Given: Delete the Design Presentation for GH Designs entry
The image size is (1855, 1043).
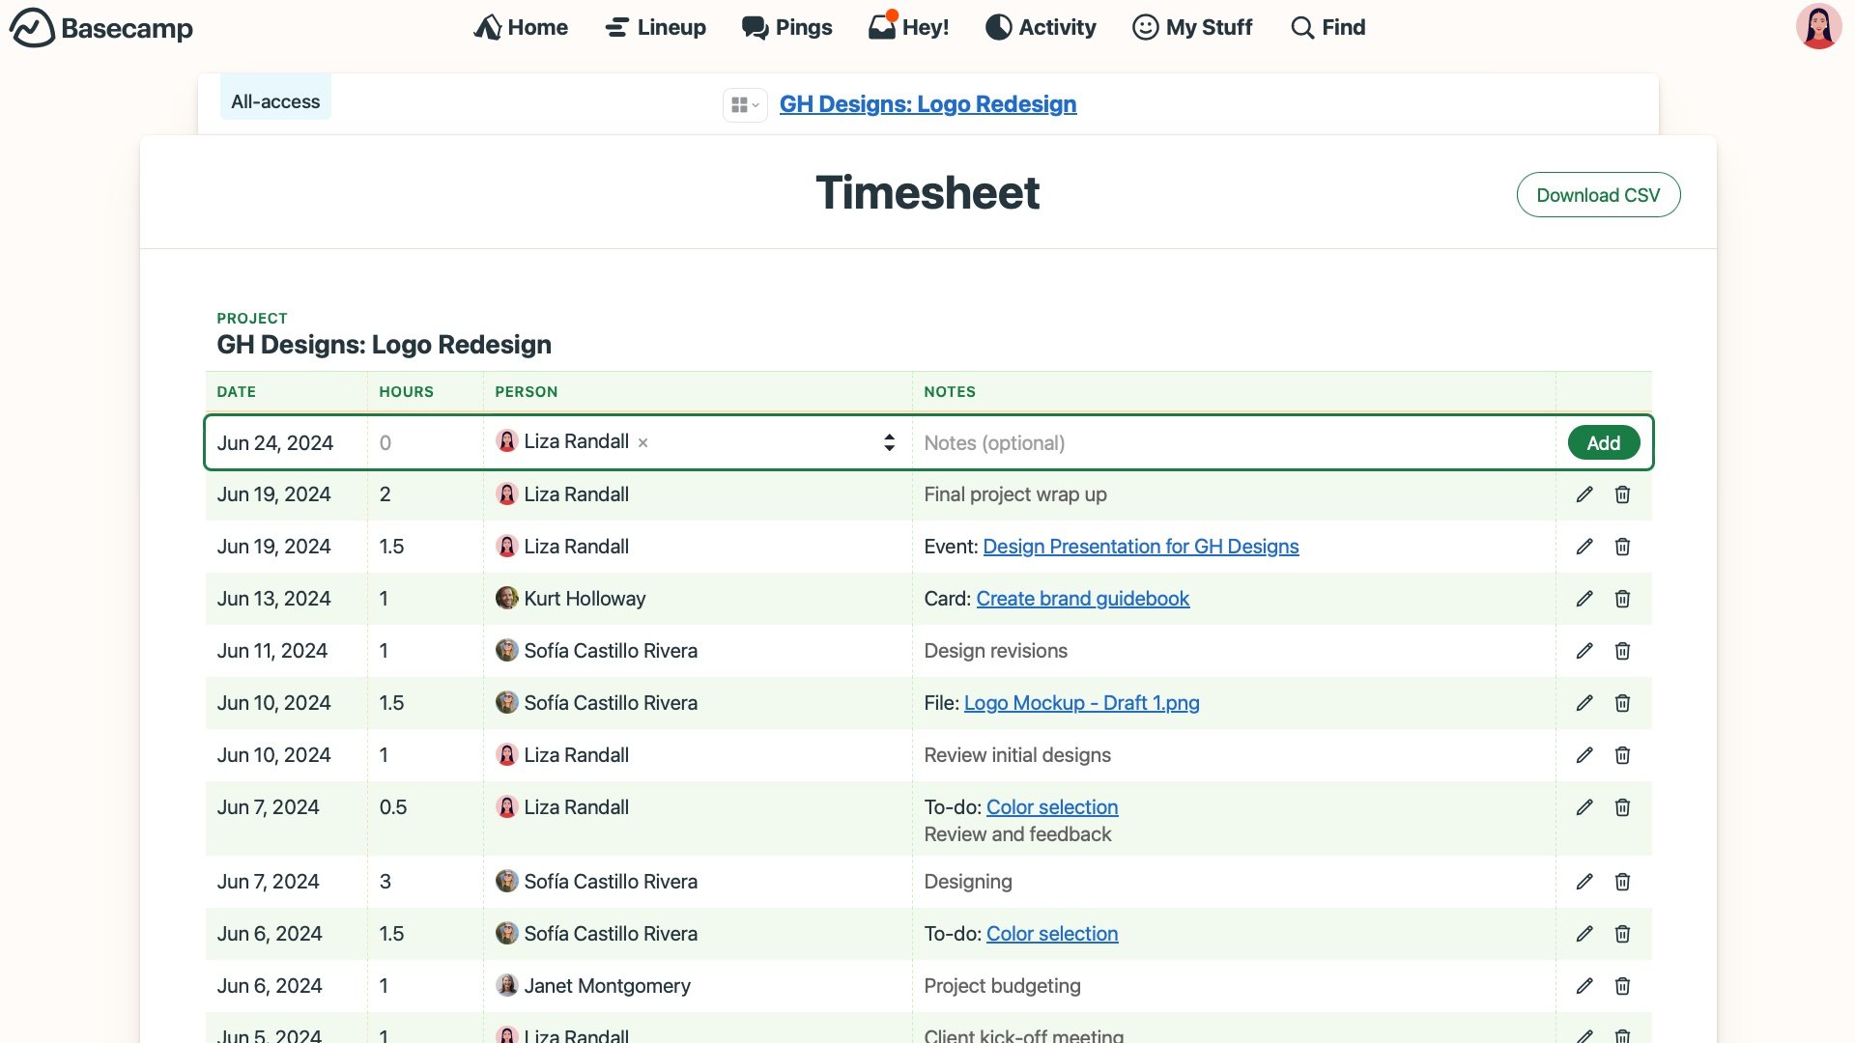Looking at the screenshot, I should (1622, 547).
